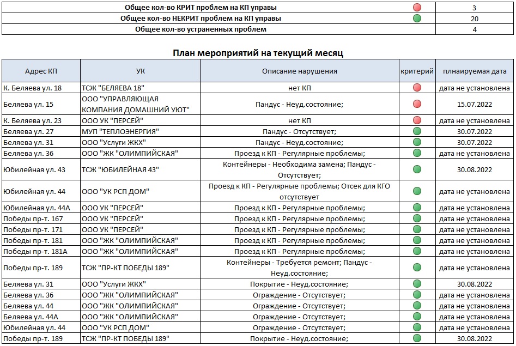Click green status circle for Беляева ул. 27

click(417, 131)
